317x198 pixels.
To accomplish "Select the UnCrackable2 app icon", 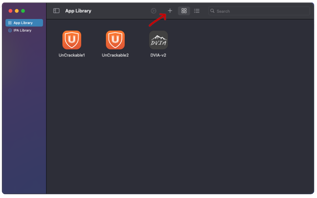I will [115, 40].
